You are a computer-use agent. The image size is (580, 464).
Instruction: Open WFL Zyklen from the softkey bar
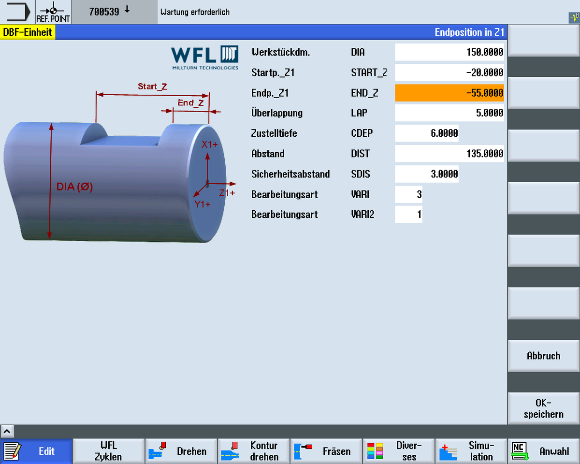click(x=109, y=451)
